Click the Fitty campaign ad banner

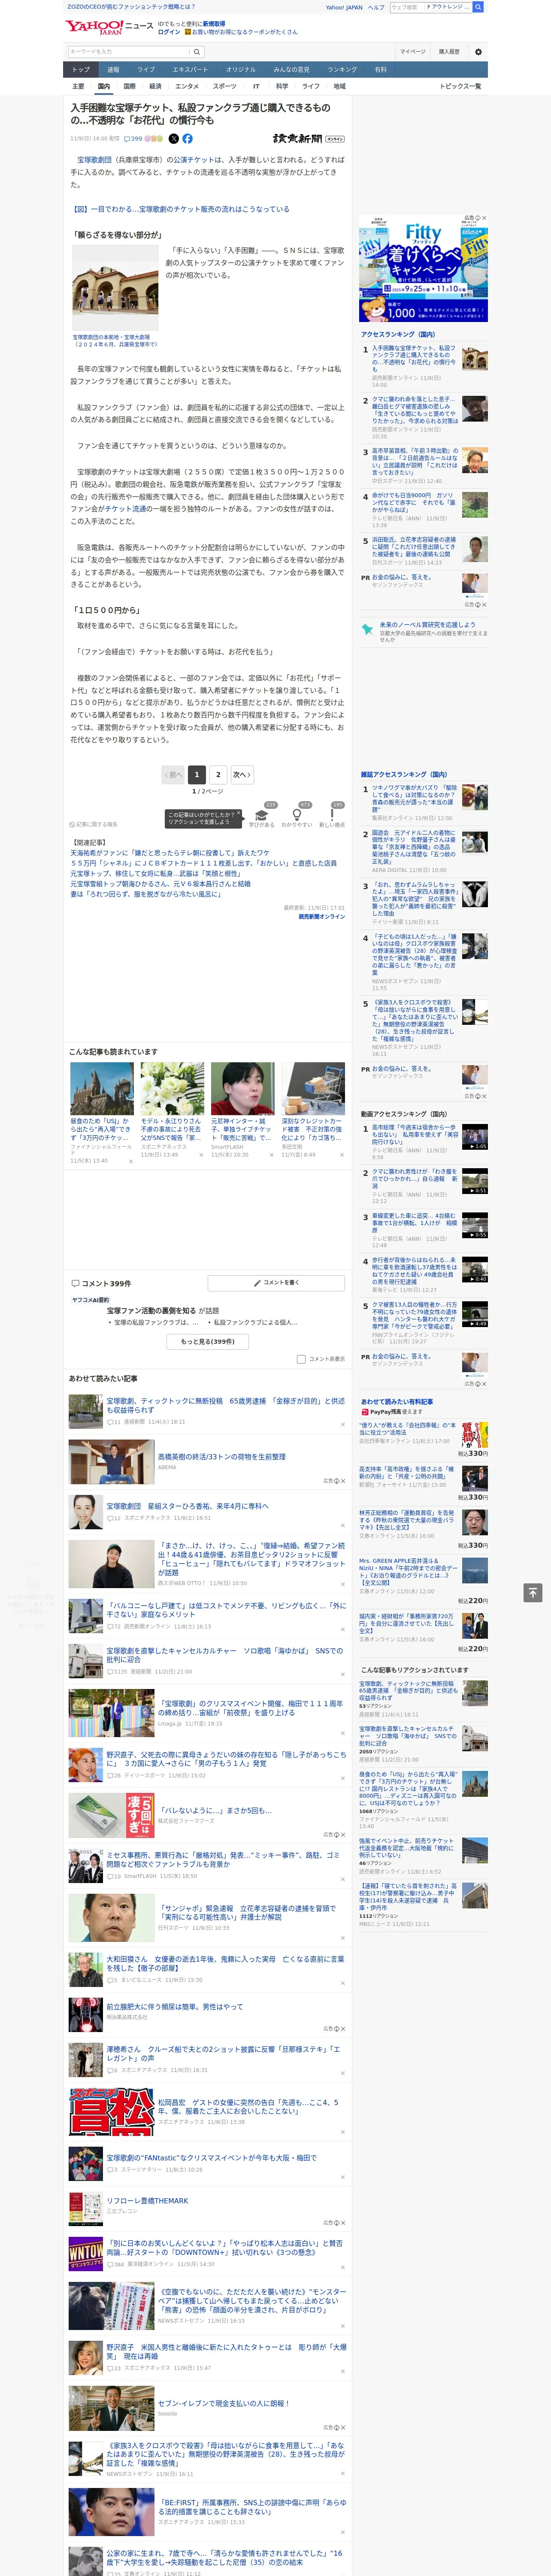(x=423, y=269)
